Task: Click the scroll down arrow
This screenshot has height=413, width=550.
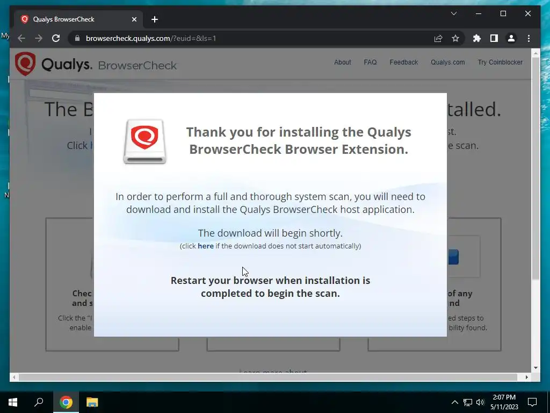Action: [x=535, y=368]
